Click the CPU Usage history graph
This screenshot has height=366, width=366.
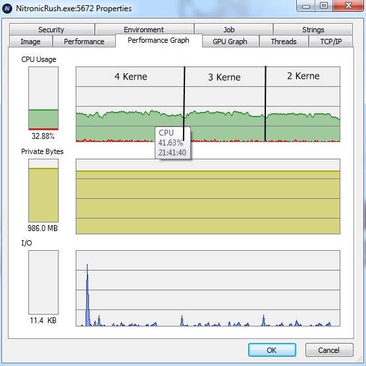(x=208, y=104)
